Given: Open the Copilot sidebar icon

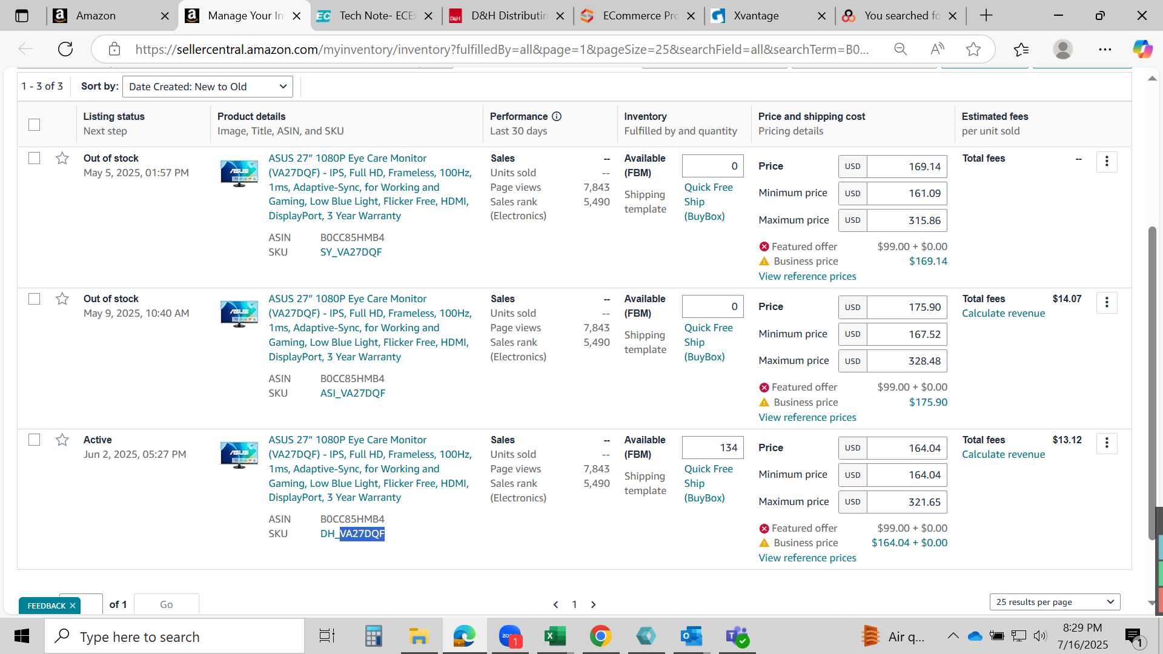Looking at the screenshot, I should [1142, 49].
